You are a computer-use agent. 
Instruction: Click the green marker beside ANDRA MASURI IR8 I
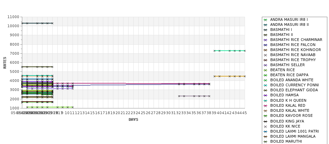[x=266, y=20]
